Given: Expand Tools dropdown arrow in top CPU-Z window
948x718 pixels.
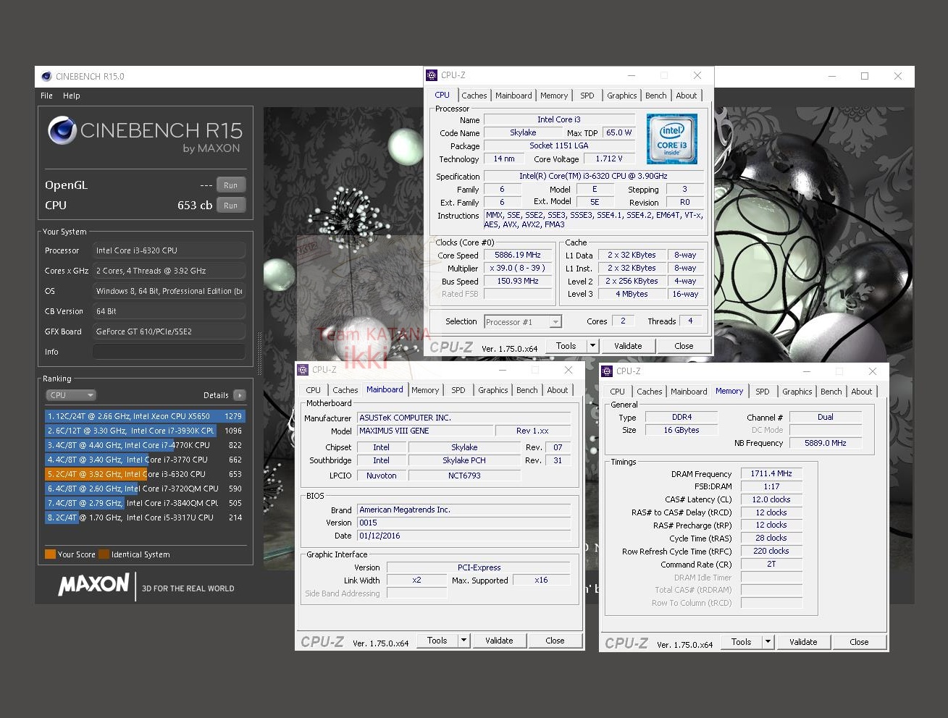Looking at the screenshot, I should point(592,346).
